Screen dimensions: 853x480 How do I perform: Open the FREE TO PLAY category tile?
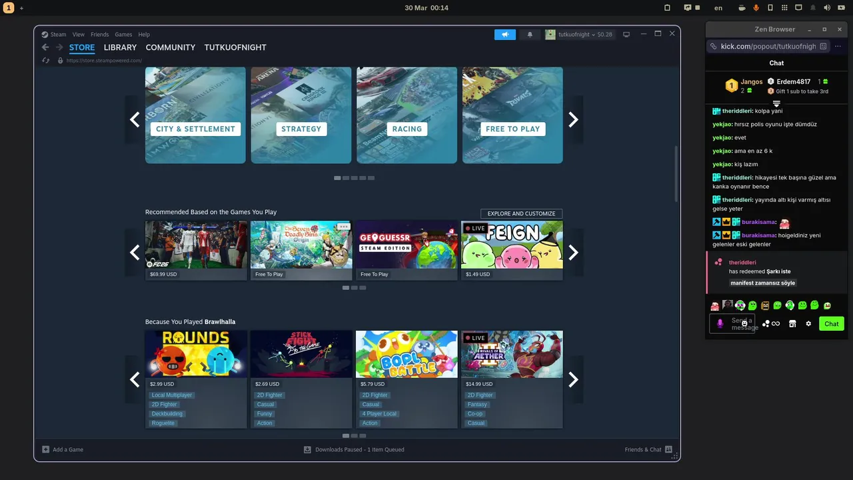(x=512, y=115)
